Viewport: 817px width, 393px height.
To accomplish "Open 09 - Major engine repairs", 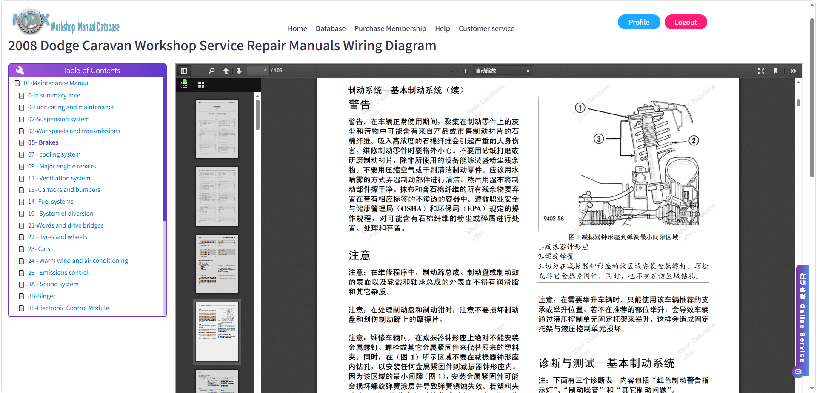I will point(62,166).
